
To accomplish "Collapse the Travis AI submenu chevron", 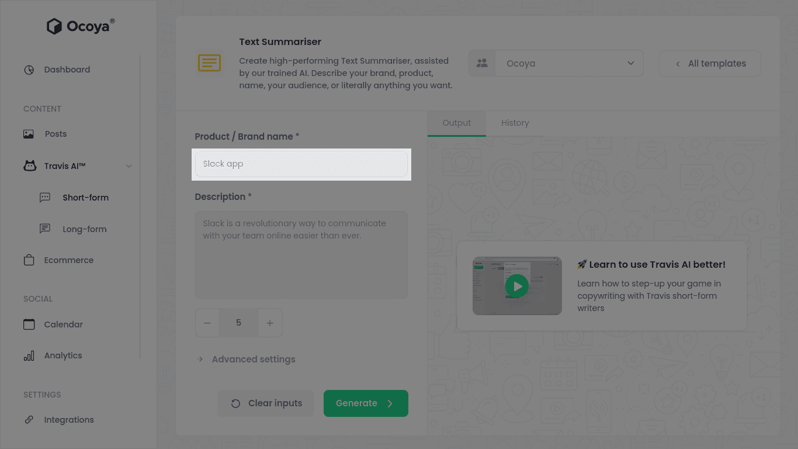I will pos(129,166).
